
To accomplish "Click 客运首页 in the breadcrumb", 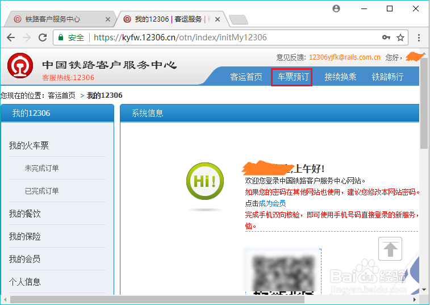I will pyautogui.click(x=61, y=95).
